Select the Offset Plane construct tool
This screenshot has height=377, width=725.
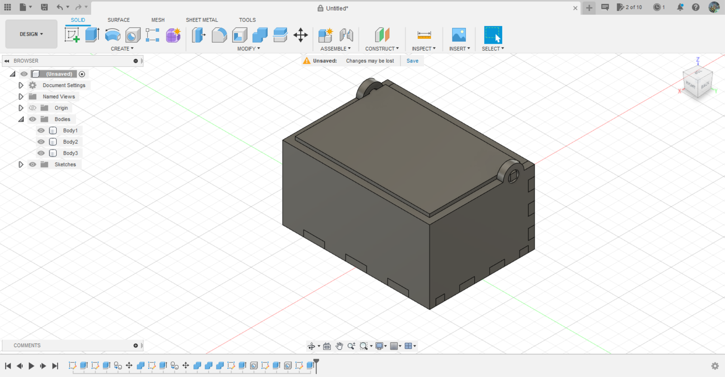pyautogui.click(x=382, y=35)
